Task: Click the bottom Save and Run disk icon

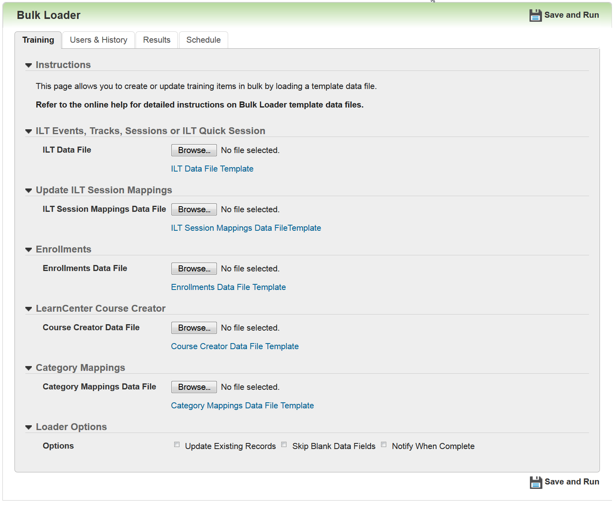Action: 536,482
